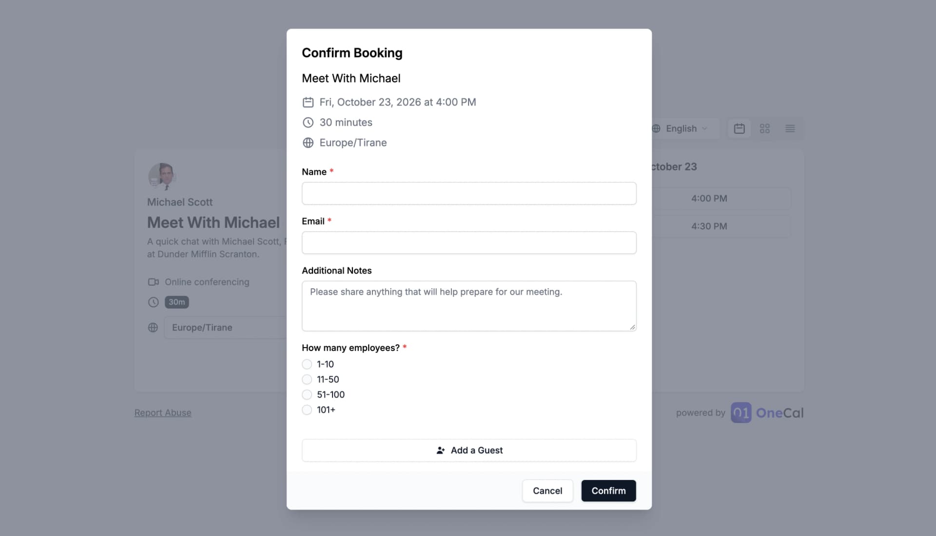Click the OneCal logo
This screenshot has width=936, height=536.
pos(767,413)
